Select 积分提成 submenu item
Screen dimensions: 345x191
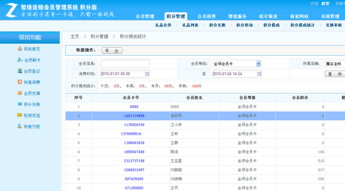[x=272, y=25]
